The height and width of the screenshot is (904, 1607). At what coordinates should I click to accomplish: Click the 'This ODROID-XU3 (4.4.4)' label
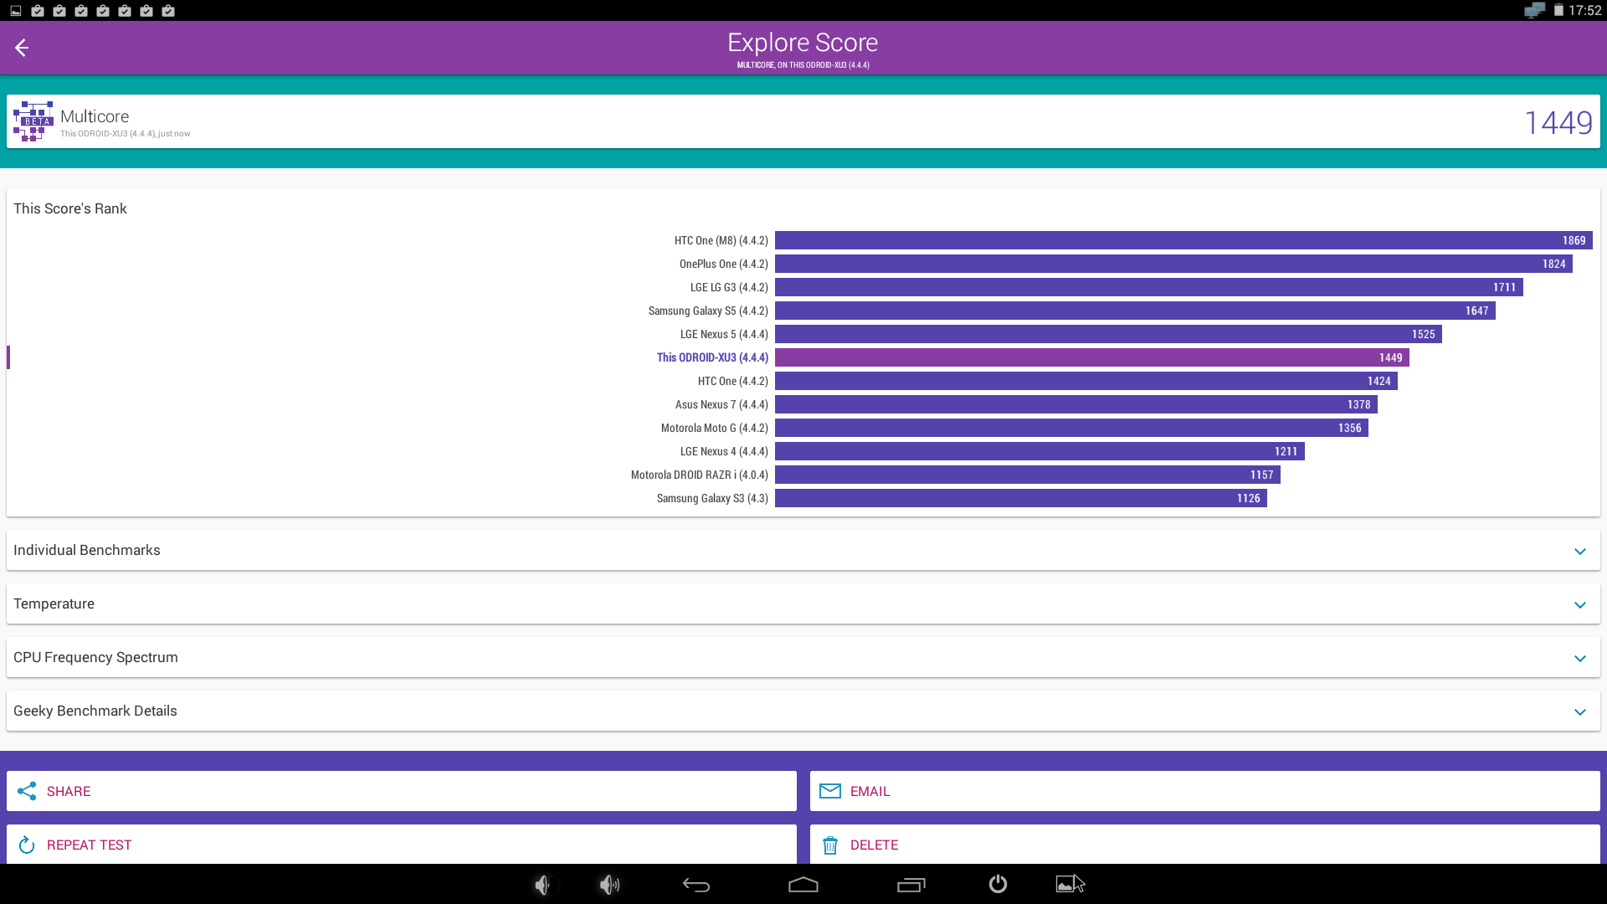tap(712, 357)
